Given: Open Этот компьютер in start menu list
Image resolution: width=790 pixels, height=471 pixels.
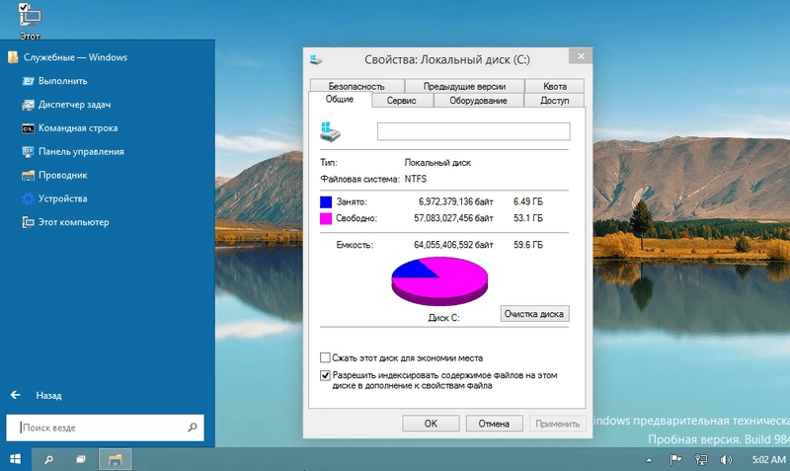Looking at the screenshot, I should pos(73,222).
